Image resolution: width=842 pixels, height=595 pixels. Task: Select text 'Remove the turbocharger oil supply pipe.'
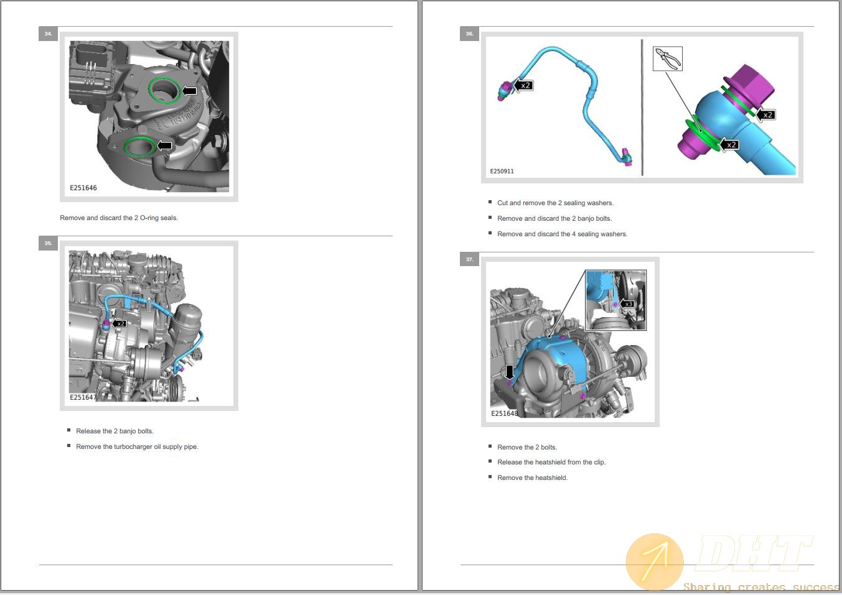pyautogui.click(x=137, y=446)
